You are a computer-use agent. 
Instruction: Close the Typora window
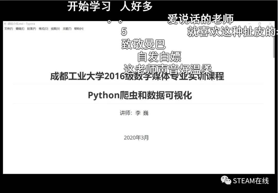pos(270,24)
